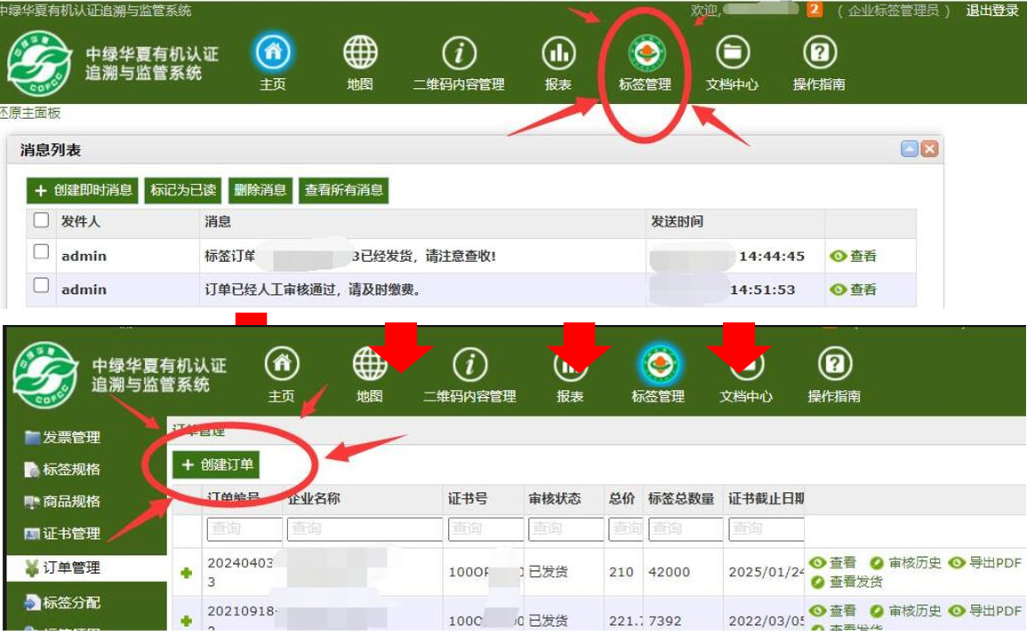
Task: Select 证书管理 in the left sidebar
Action: 73,534
